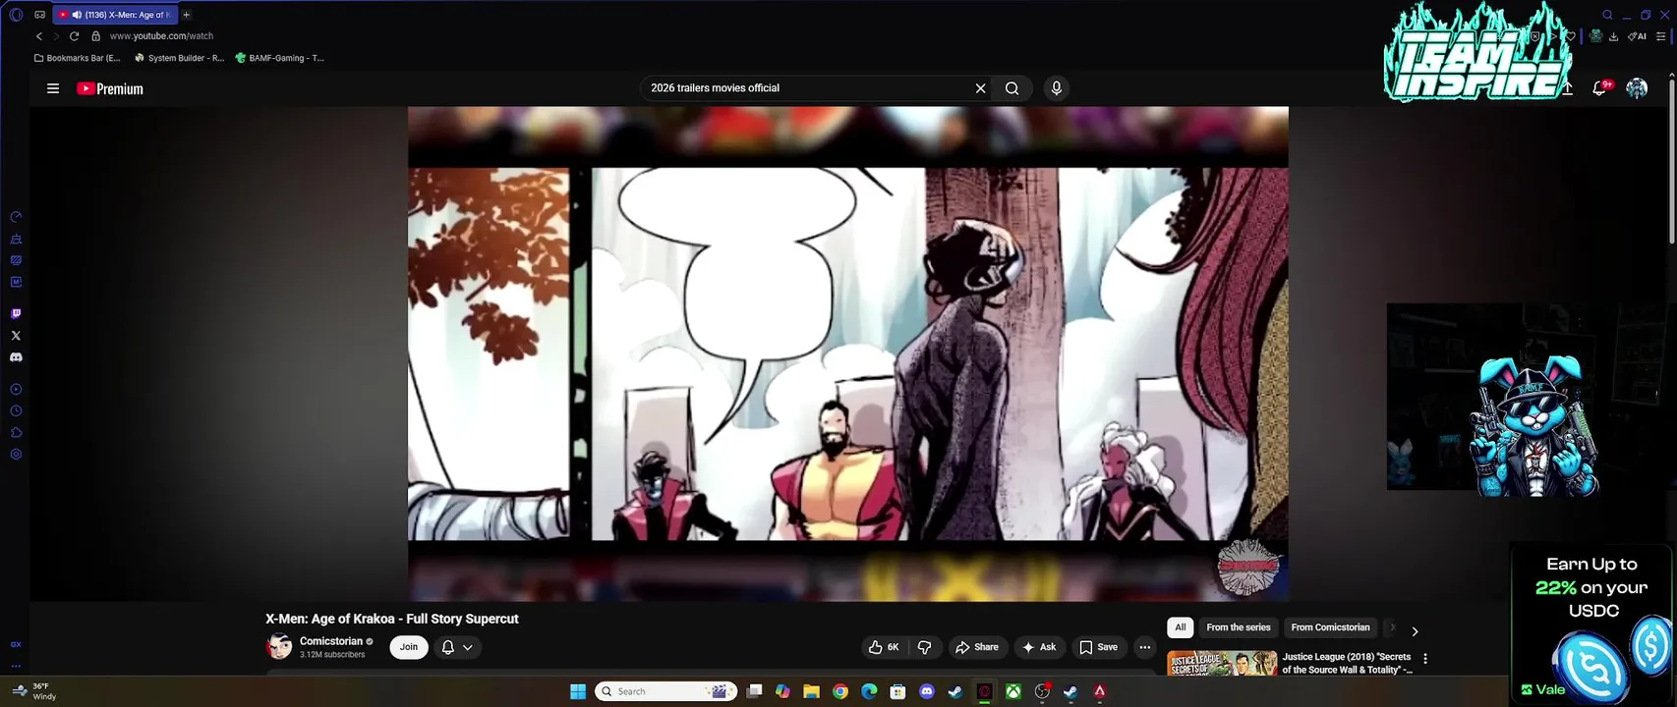Switch to the X-Men YouTube browser tab

[115, 15]
